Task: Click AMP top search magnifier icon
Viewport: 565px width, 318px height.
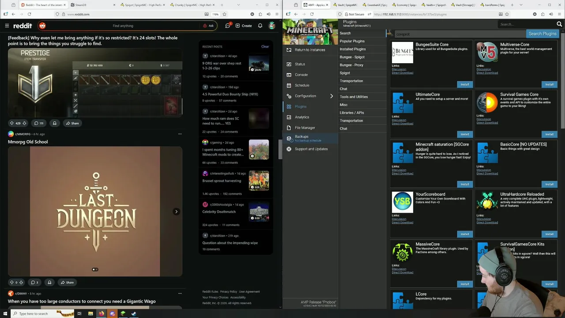Action: [x=560, y=24]
